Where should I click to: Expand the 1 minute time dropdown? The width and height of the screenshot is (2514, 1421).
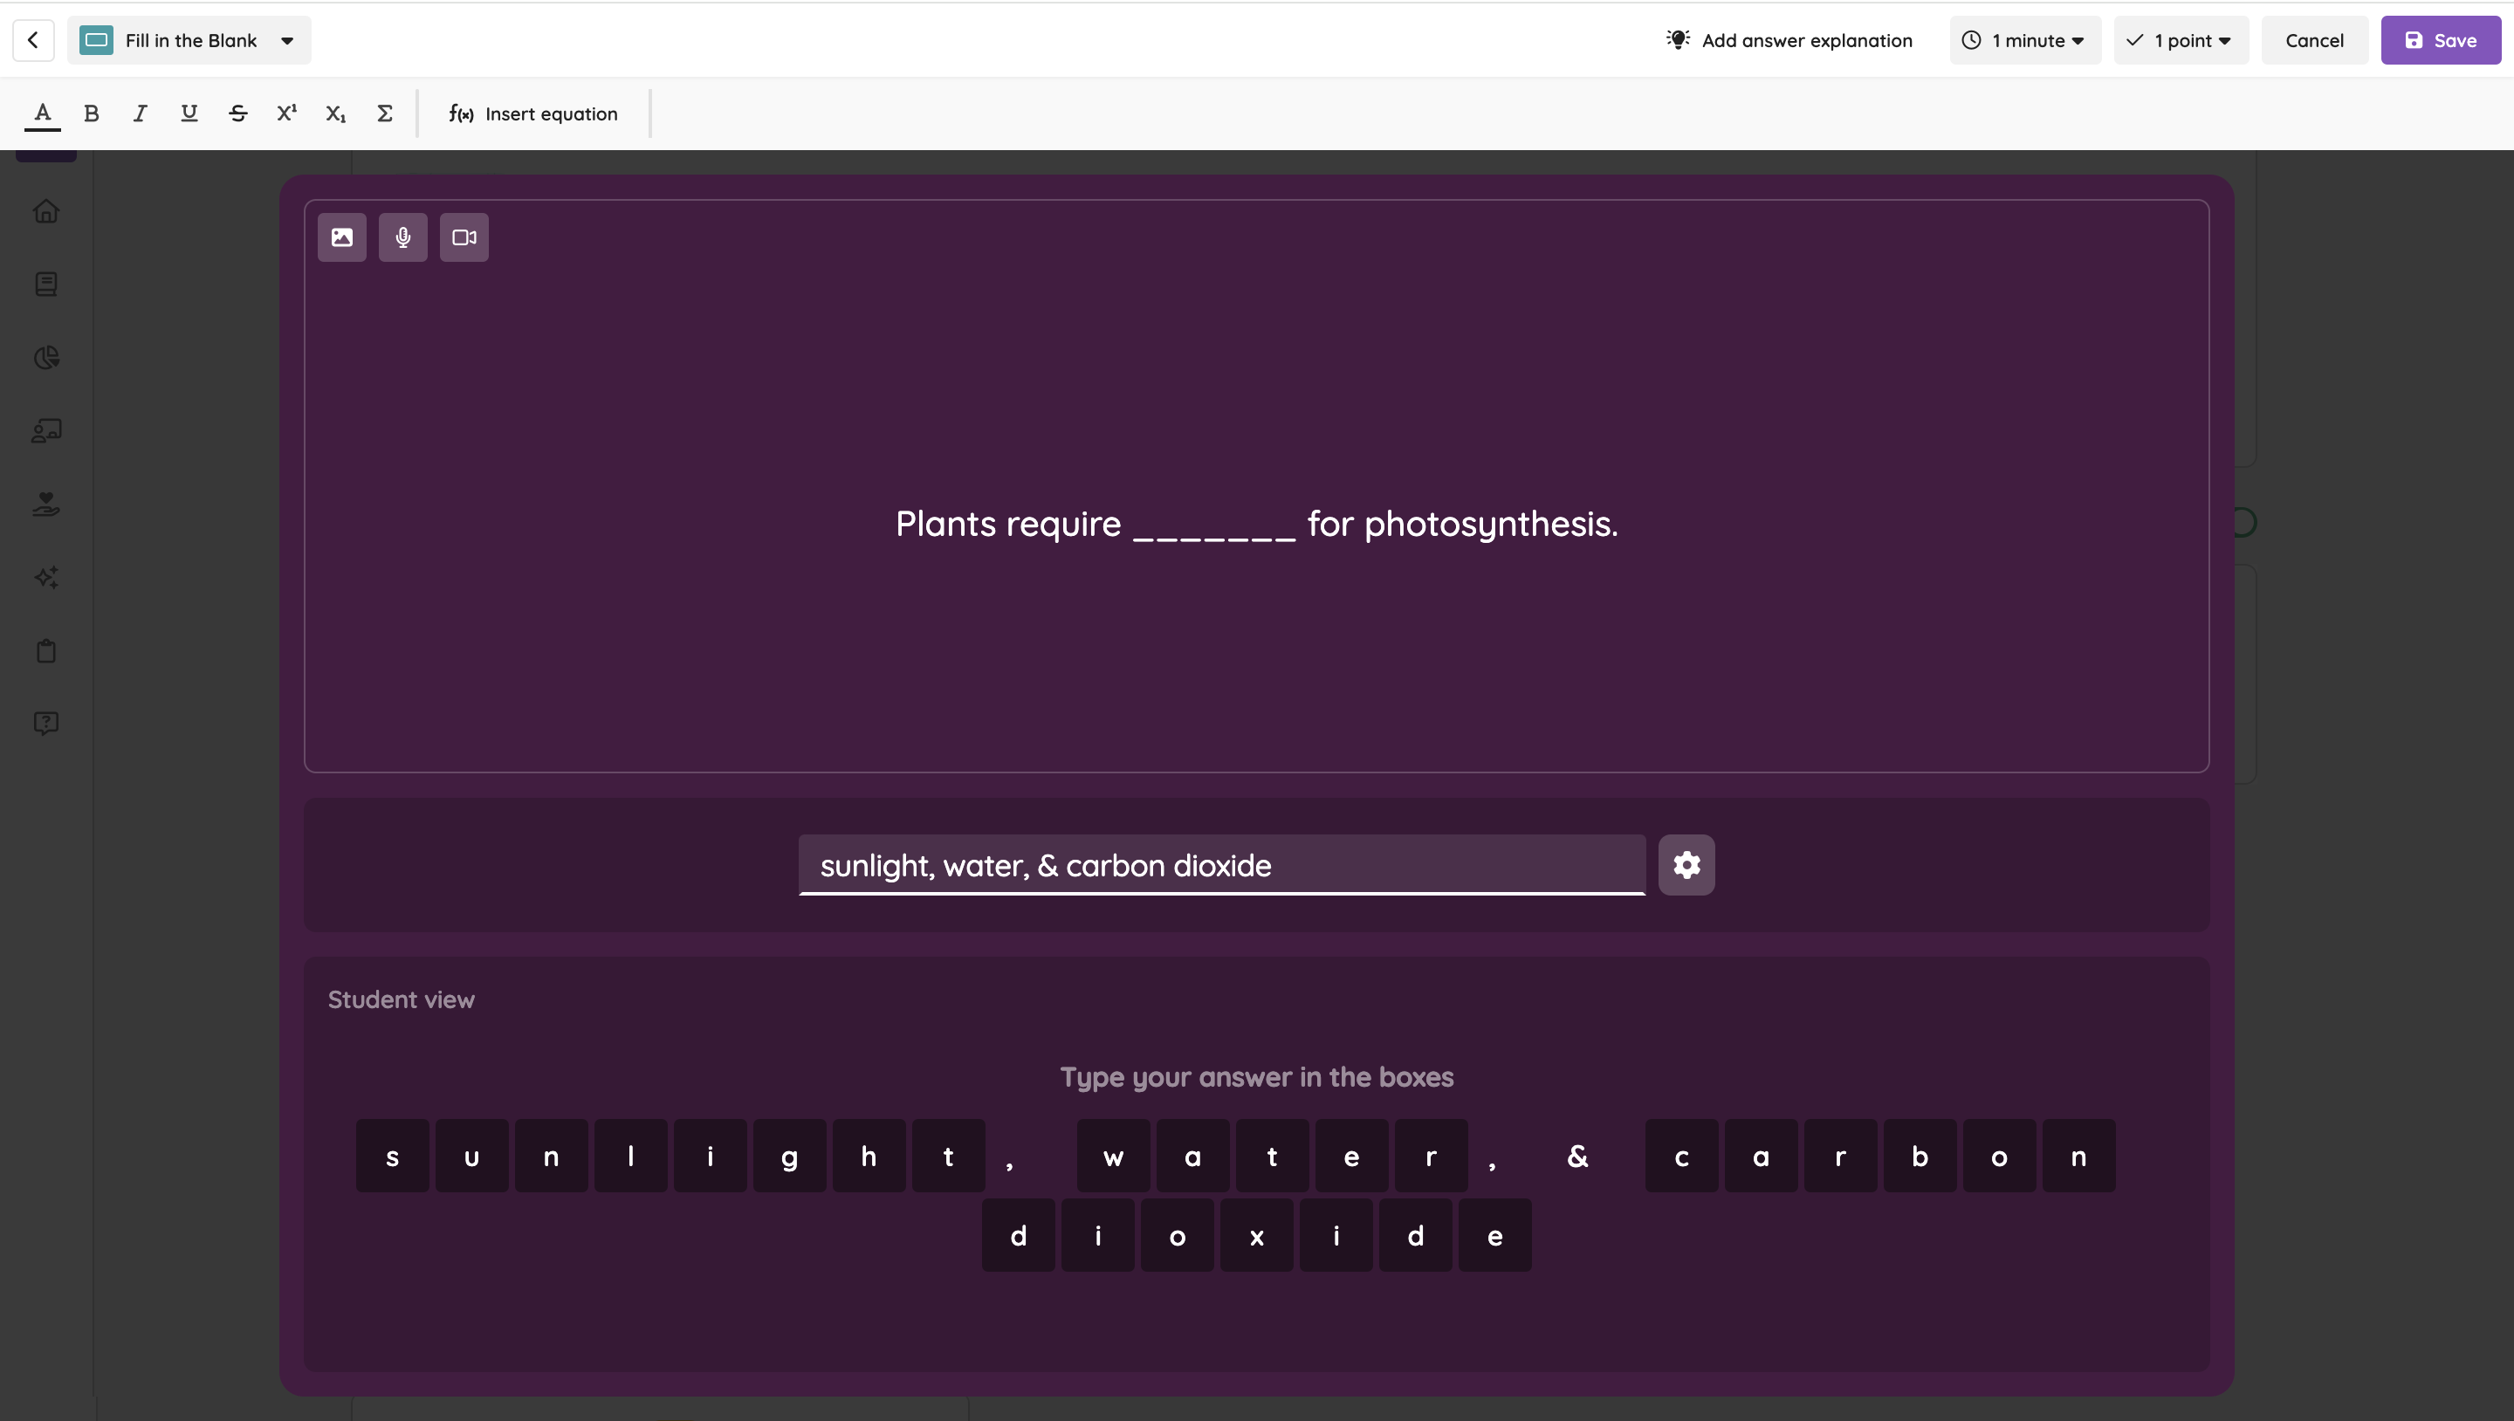[2025, 40]
